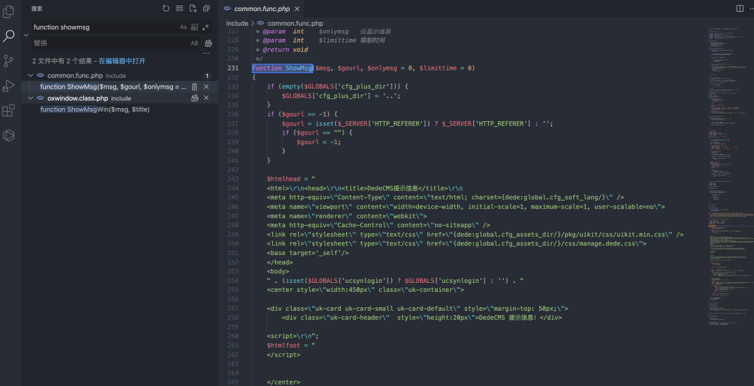Toggle match case in search box
This screenshot has width=754, height=386.
[183, 27]
